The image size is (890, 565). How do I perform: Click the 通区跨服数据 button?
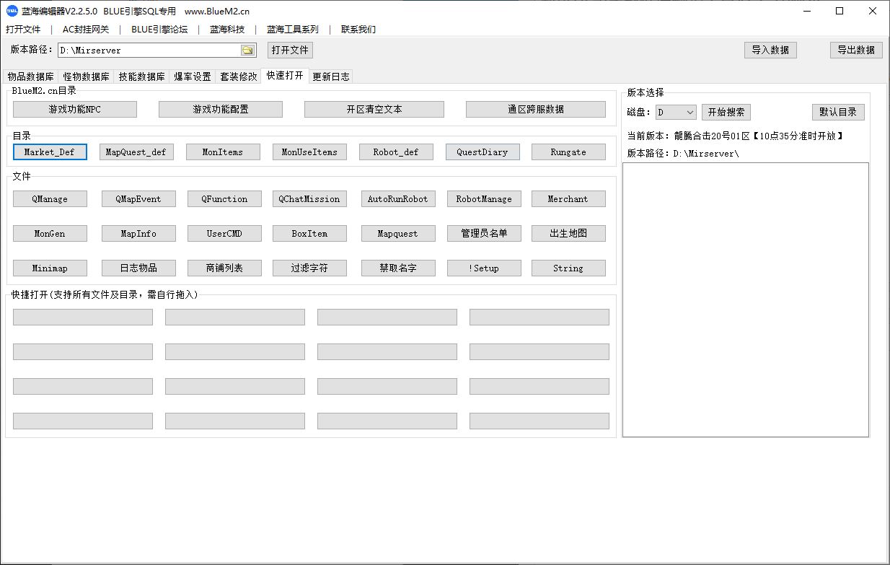(x=536, y=109)
